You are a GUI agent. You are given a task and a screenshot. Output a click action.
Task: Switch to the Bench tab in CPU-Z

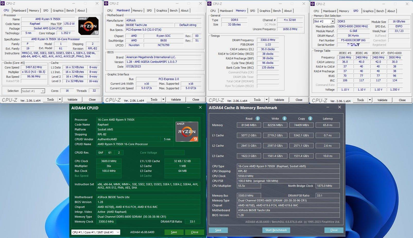click(x=70, y=11)
